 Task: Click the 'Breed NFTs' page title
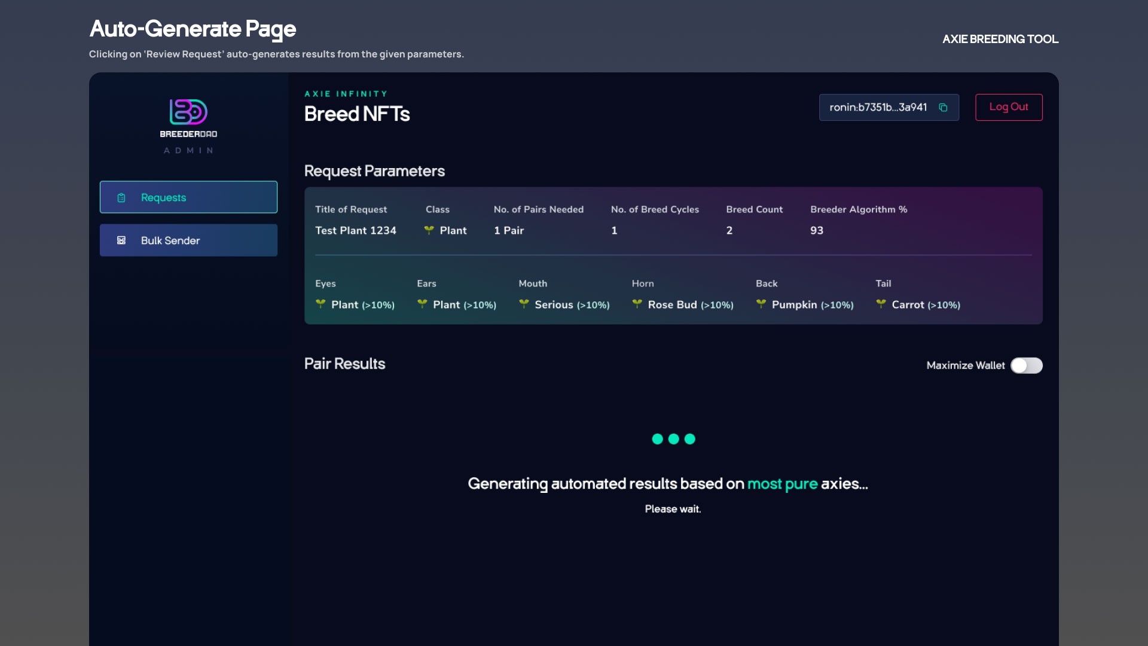pyautogui.click(x=357, y=114)
